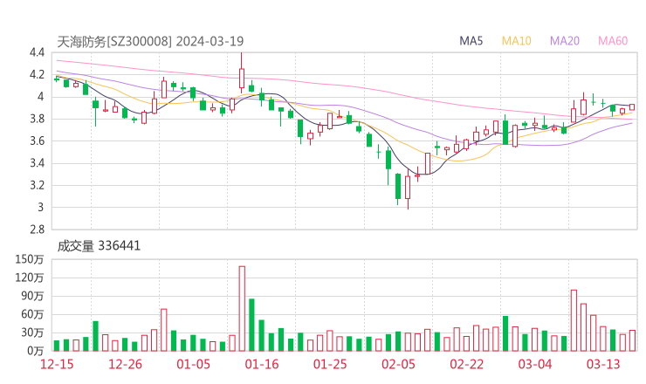
Task: Click the MA20 legend label
Action: pyautogui.click(x=565, y=41)
